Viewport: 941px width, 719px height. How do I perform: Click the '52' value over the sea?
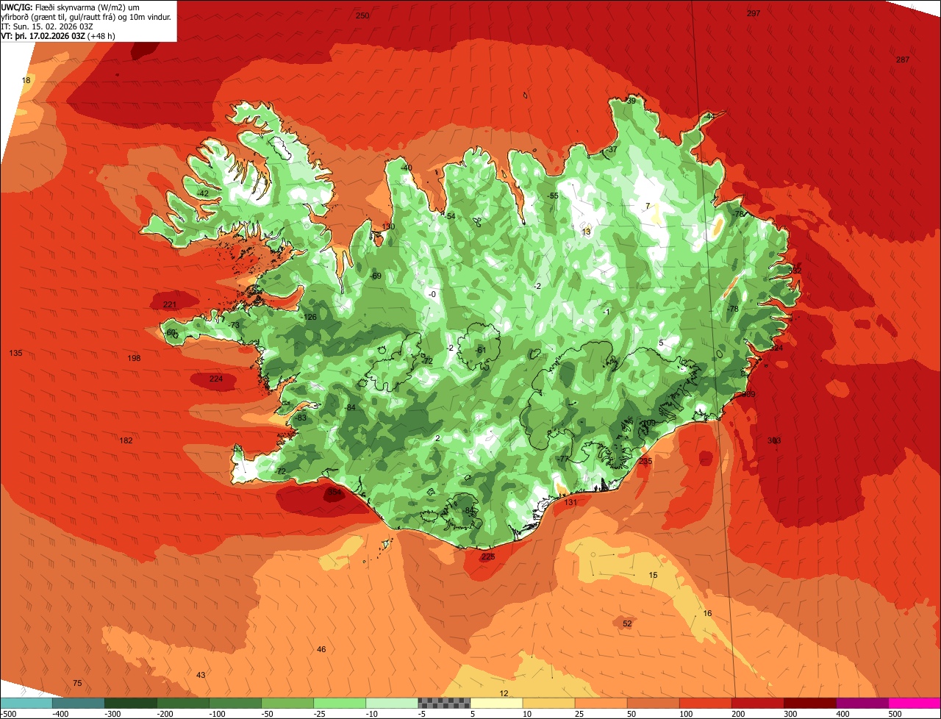(x=627, y=623)
